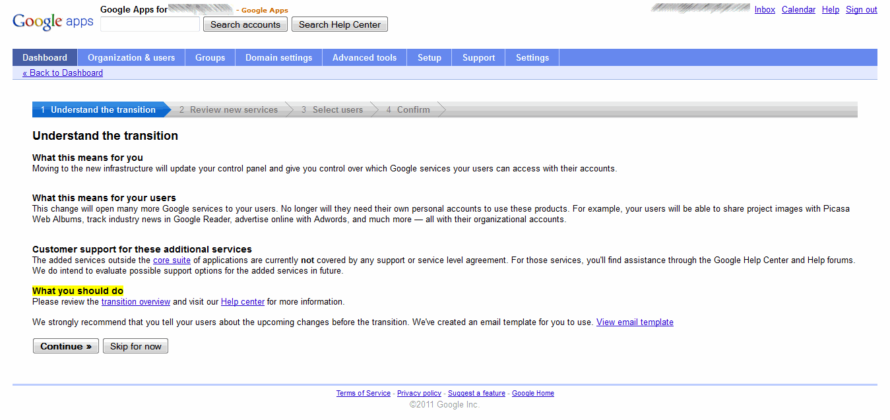Click the 'What this means for you' heading
This screenshot has width=890, height=420.
click(88, 158)
